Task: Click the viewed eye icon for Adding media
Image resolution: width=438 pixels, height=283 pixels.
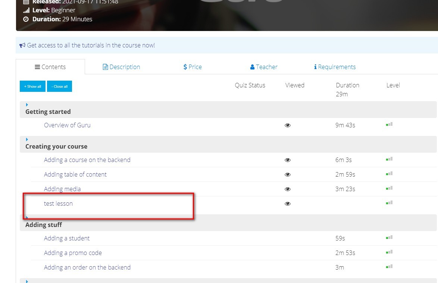Action: 288,189
